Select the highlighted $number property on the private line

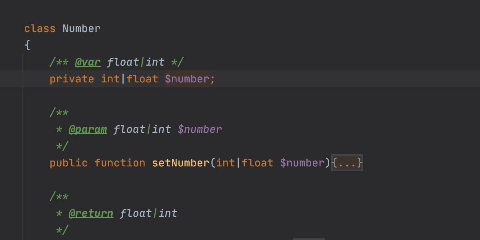click(187, 79)
